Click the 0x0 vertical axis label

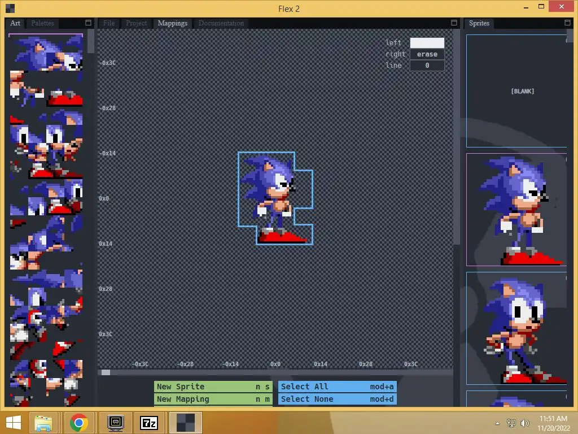(104, 198)
